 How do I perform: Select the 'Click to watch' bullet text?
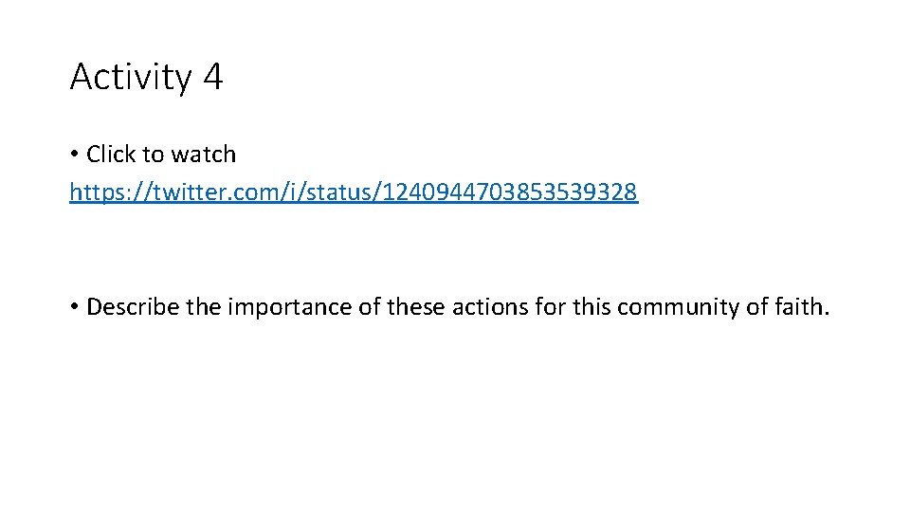161,154
